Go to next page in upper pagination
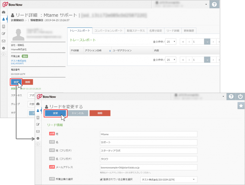 click(x=213, y=41)
